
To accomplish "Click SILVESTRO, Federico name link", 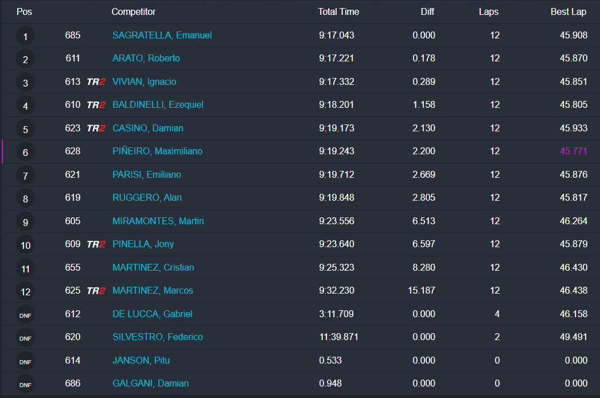I will 157,337.
